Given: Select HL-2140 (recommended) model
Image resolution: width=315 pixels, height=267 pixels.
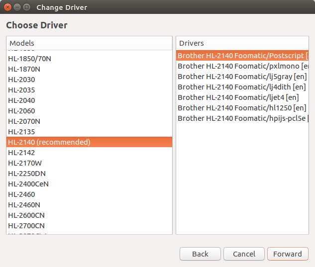Looking at the screenshot, I should 89,142.
